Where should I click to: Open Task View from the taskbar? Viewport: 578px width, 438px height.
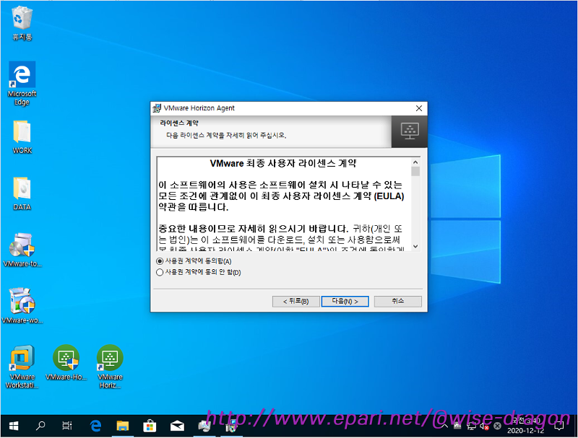point(67,426)
